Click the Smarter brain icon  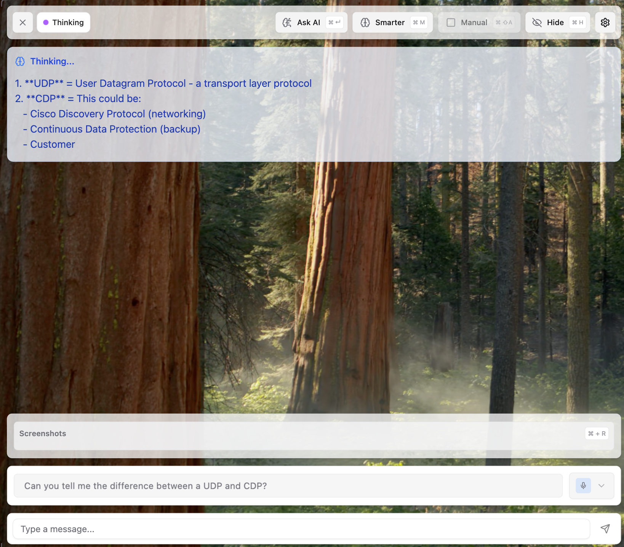365,22
